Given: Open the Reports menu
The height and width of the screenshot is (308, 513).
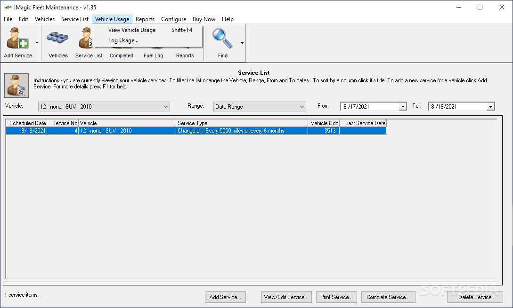Looking at the screenshot, I should [145, 19].
